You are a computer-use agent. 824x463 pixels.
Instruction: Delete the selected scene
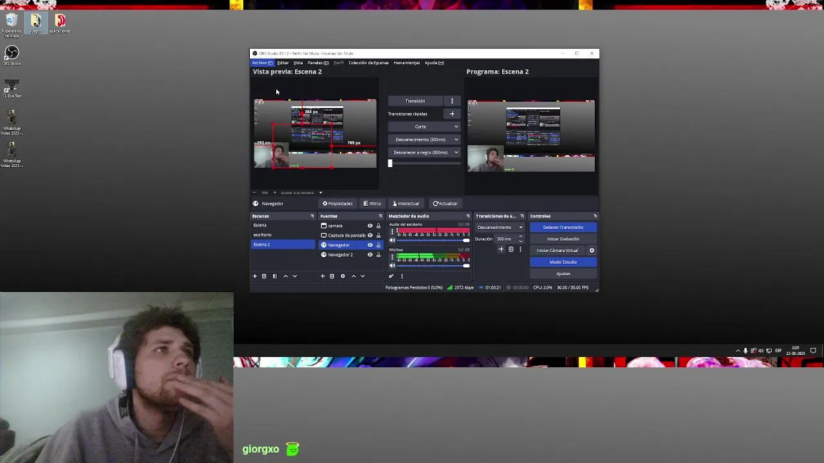coord(264,276)
